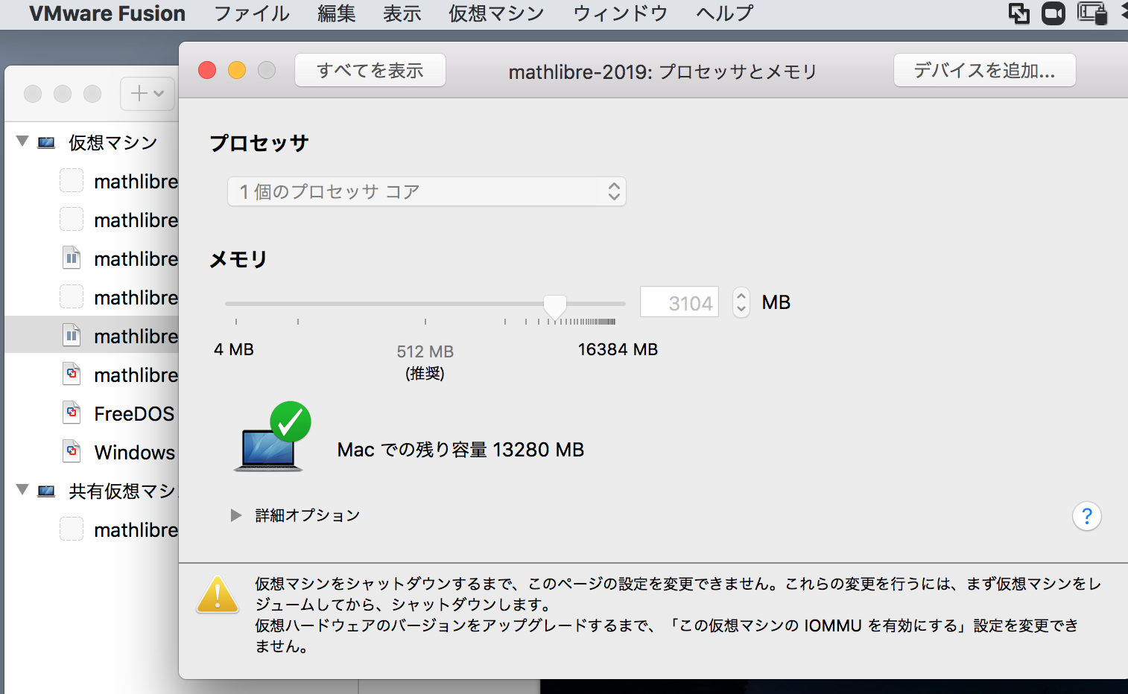Viewport: 1128px width, 694px height.
Task: Click the 16384 MB maximum label
Action: coord(618,349)
